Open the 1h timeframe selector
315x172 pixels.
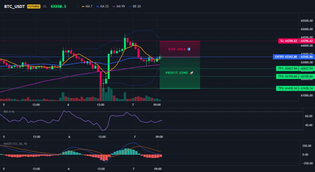pos(45,6)
